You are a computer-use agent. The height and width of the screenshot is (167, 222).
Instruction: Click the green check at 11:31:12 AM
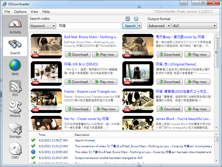pos(33,146)
